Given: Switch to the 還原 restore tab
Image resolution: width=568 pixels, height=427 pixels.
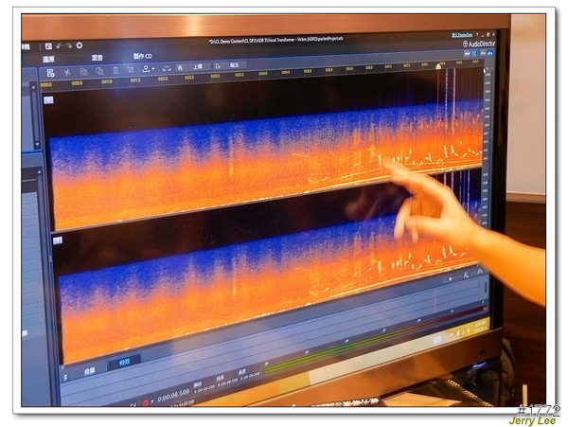Looking at the screenshot, I should coord(48,60).
